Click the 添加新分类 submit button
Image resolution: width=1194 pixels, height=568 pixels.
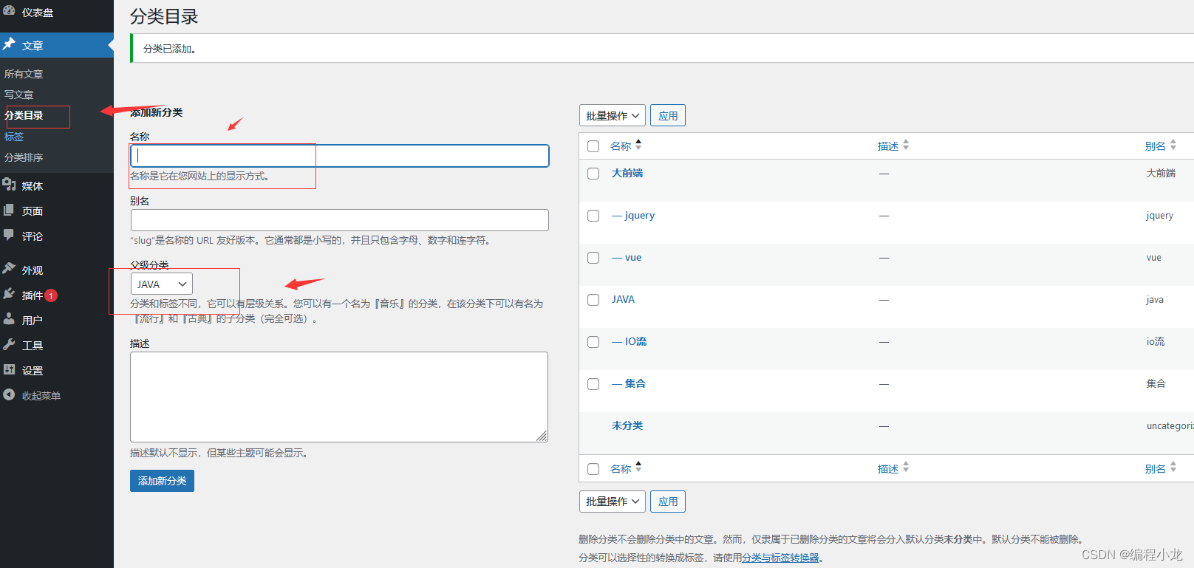[x=162, y=481]
